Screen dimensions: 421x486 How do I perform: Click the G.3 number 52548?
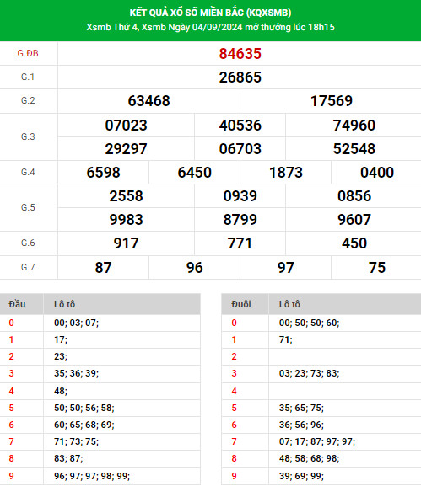[x=354, y=149]
